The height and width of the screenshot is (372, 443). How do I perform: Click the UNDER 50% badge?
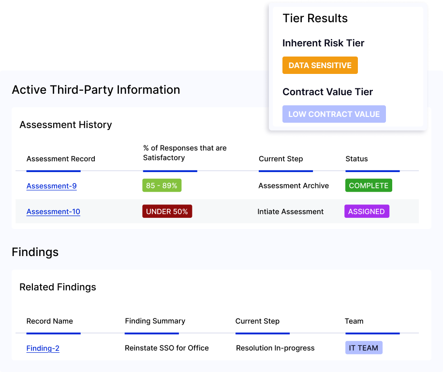click(167, 211)
